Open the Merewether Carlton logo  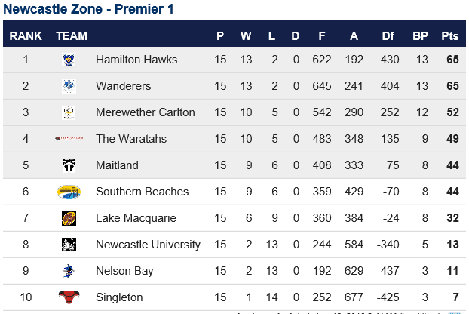coord(69,112)
